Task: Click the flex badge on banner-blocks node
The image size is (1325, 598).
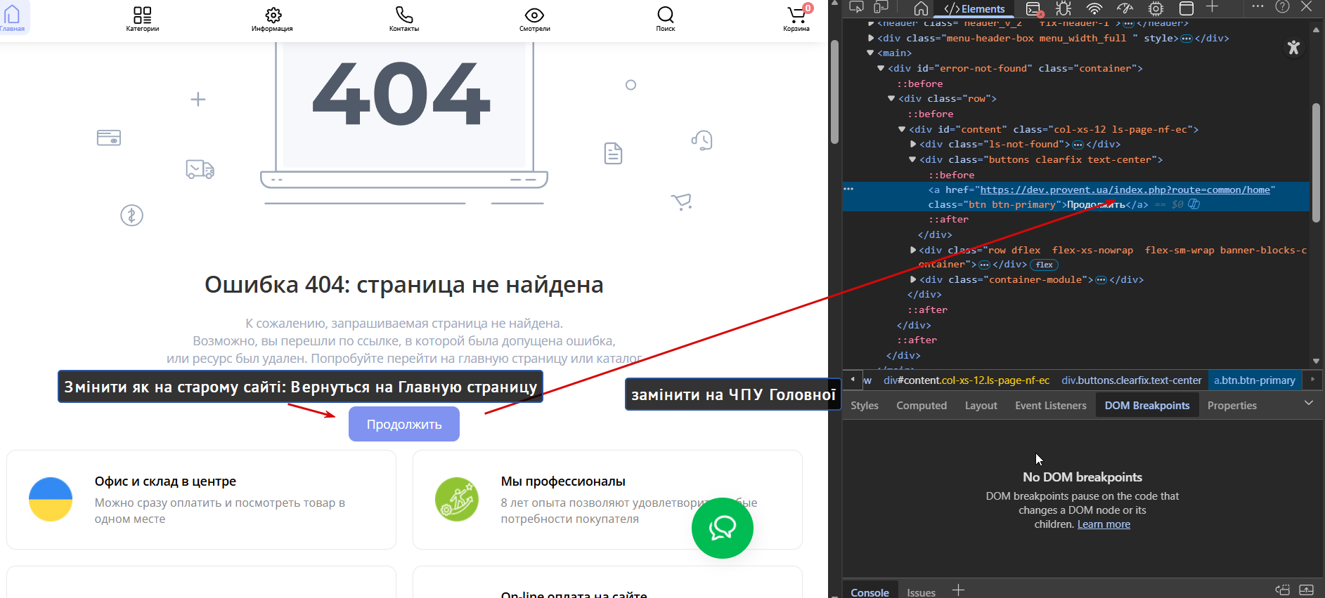Action: [x=1045, y=265]
